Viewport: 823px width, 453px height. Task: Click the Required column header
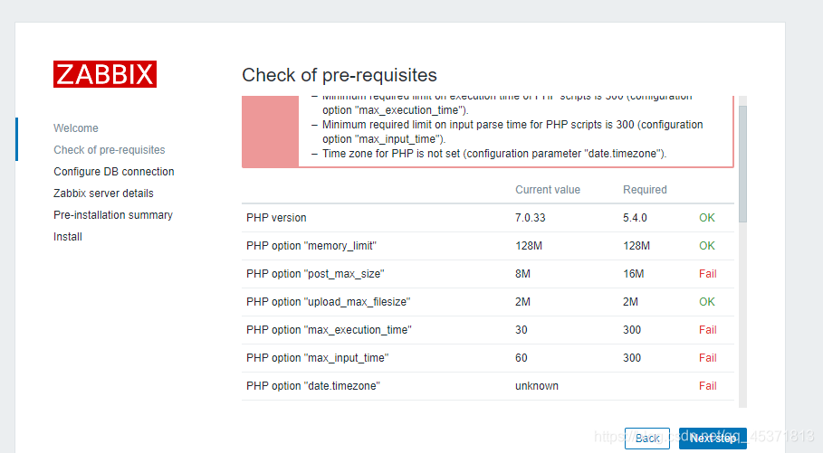645,190
